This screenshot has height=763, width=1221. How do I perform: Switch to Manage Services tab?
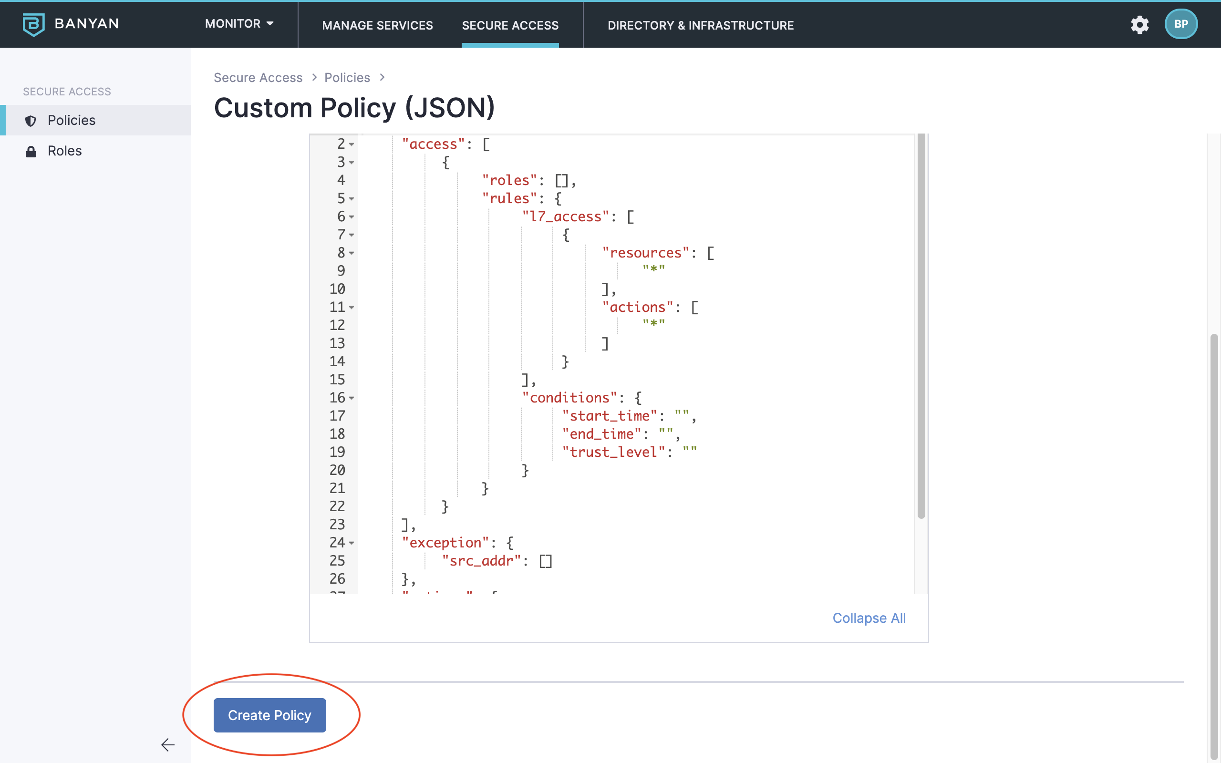pyautogui.click(x=377, y=25)
